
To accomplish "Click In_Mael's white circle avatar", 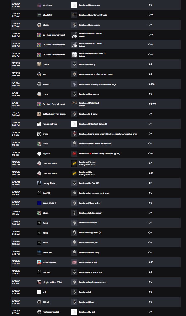I will pos(39,154).
